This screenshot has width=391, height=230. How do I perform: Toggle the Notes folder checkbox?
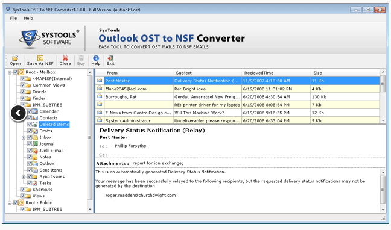[x=30, y=157]
